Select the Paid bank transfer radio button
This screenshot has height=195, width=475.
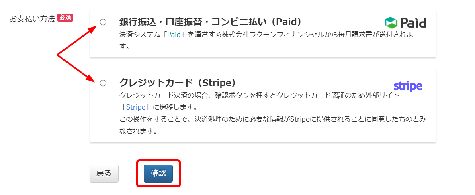point(103,22)
